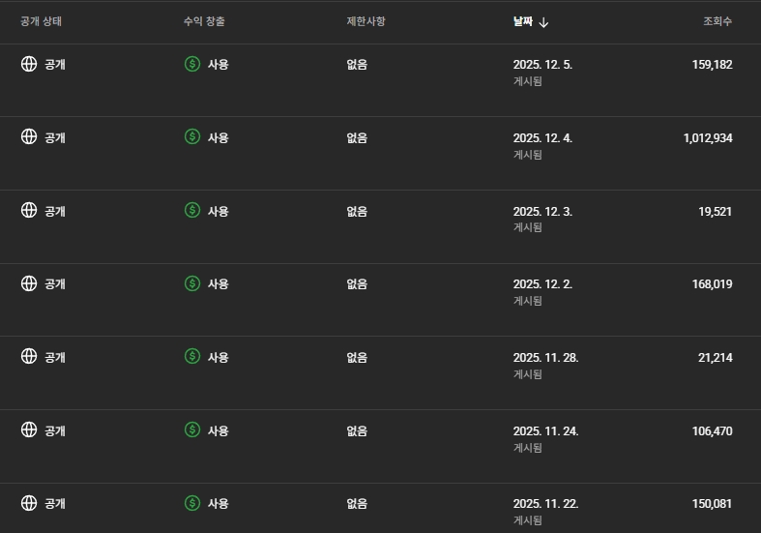Click 사용 monetization status for 2025. 11. 22.
761x533 pixels.
tap(218, 503)
